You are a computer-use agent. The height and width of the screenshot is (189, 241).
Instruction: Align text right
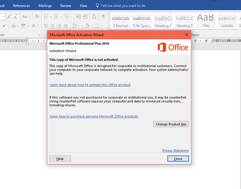pyautogui.click(x=59, y=26)
